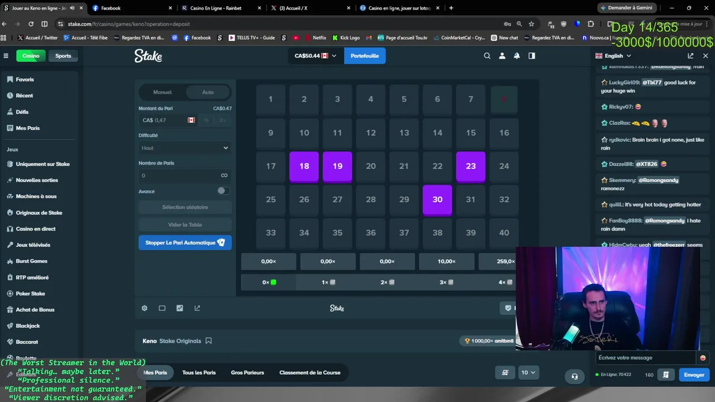The image size is (715, 402).
Task: Open the search magnifier in Stake header
Action: pyautogui.click(x=487, y=56)
